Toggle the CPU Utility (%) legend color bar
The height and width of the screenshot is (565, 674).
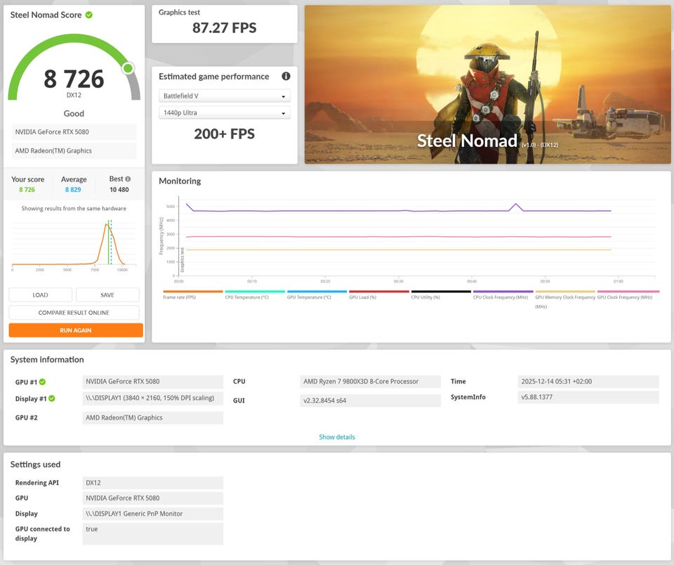coord(441,292)
